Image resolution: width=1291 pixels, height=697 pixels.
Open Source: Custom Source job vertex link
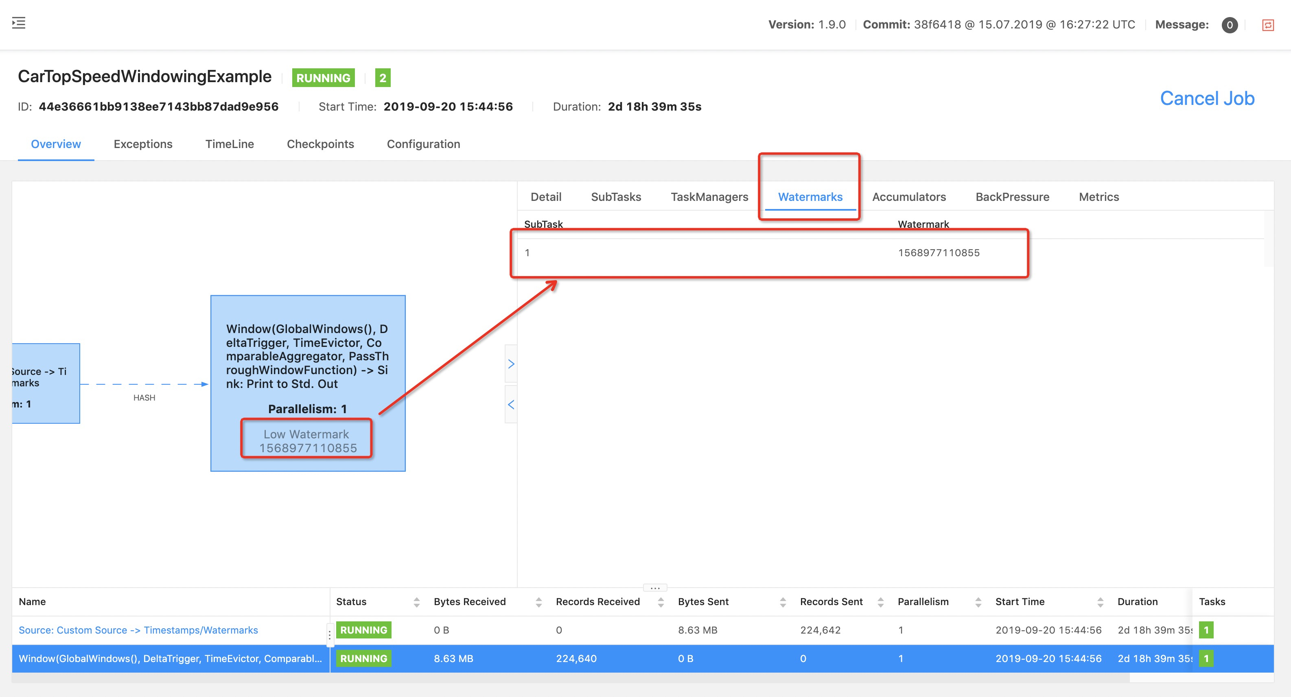tap(138, 630)
